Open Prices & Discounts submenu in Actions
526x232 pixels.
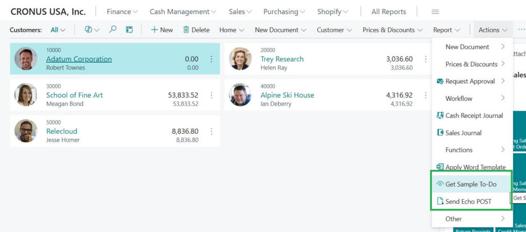(472, 64)
